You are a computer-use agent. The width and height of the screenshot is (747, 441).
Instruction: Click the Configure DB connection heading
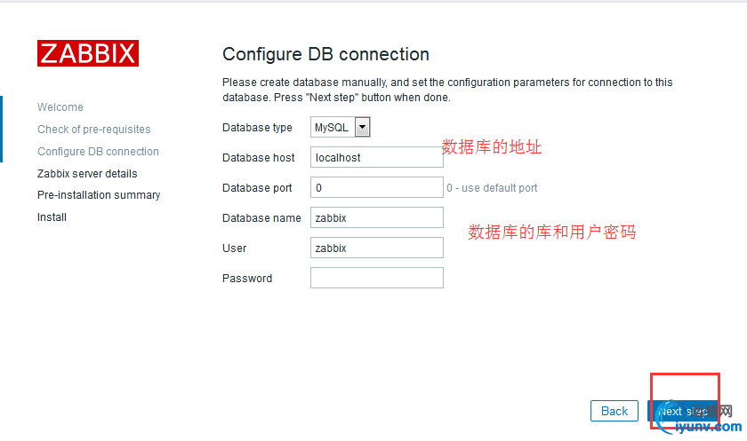coord(325,54)
